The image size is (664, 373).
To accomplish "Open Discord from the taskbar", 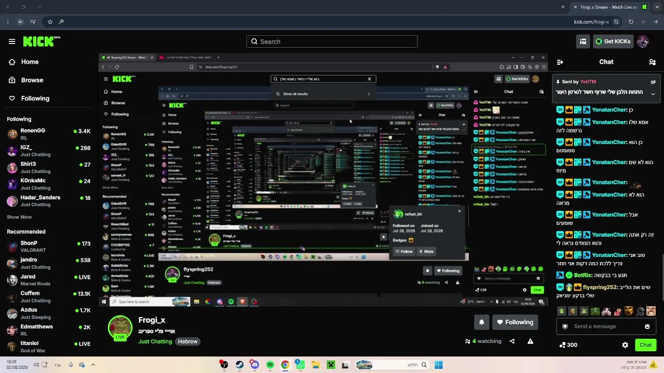I will (x=254, y=365).
